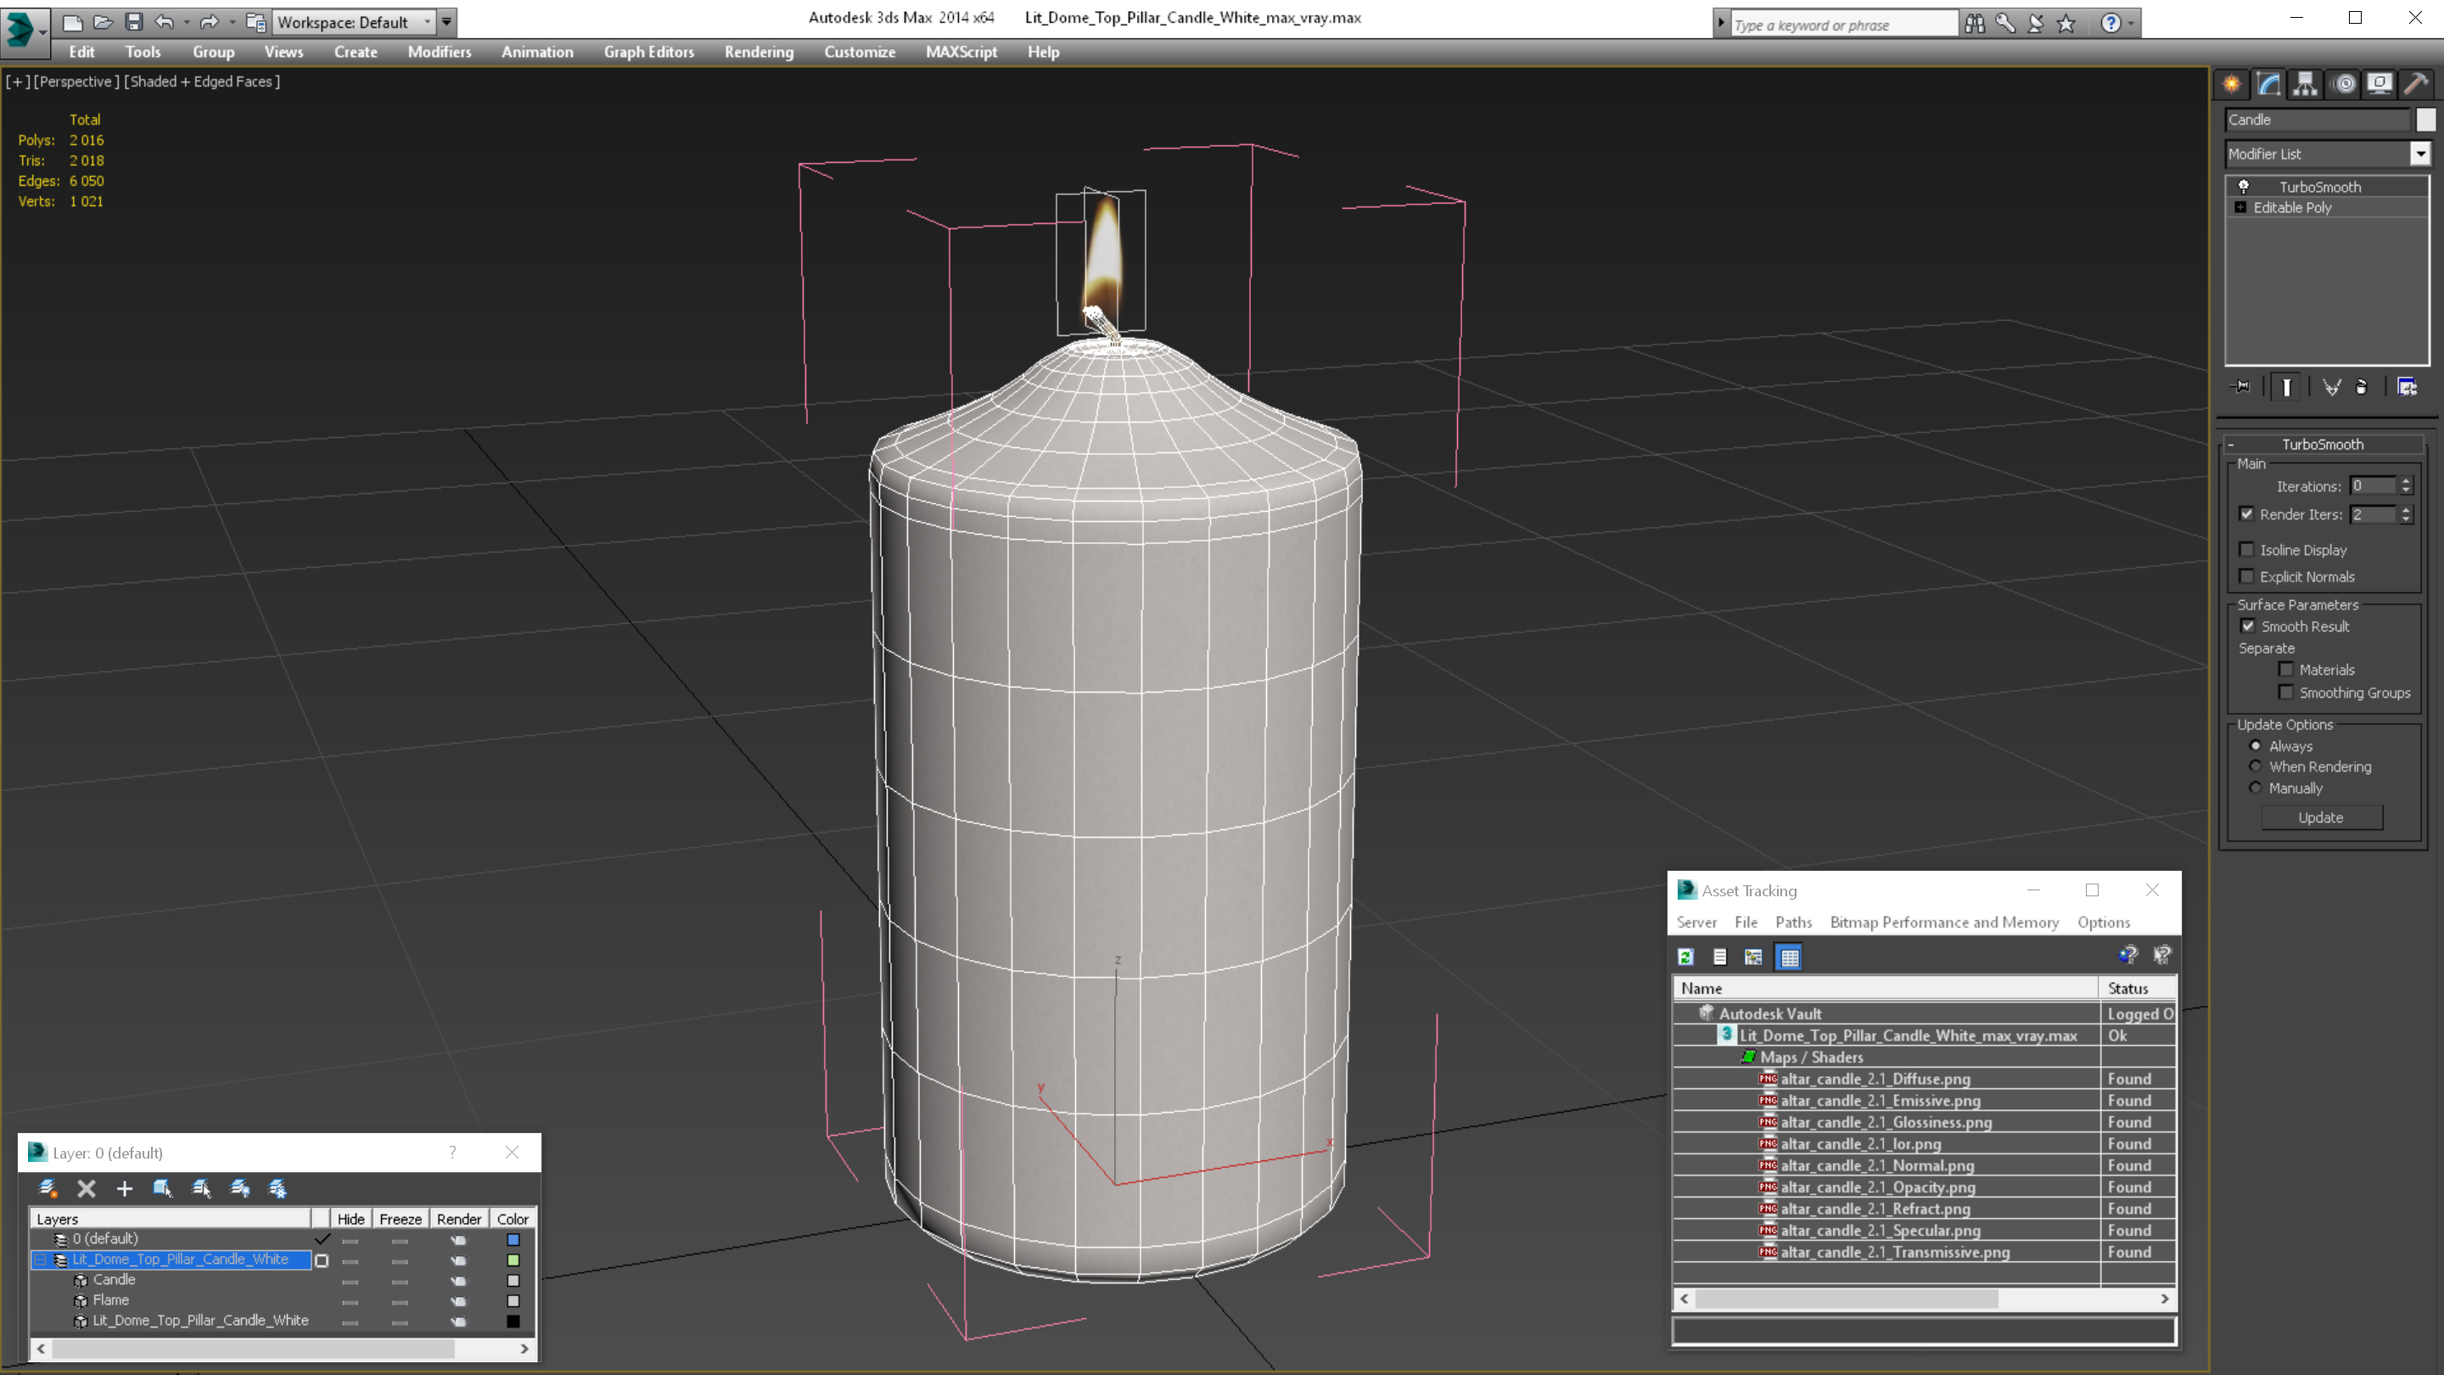2444x1375 pixels.
Task: Click Add Selected Objects plus icon
Action: (124, 1188)
